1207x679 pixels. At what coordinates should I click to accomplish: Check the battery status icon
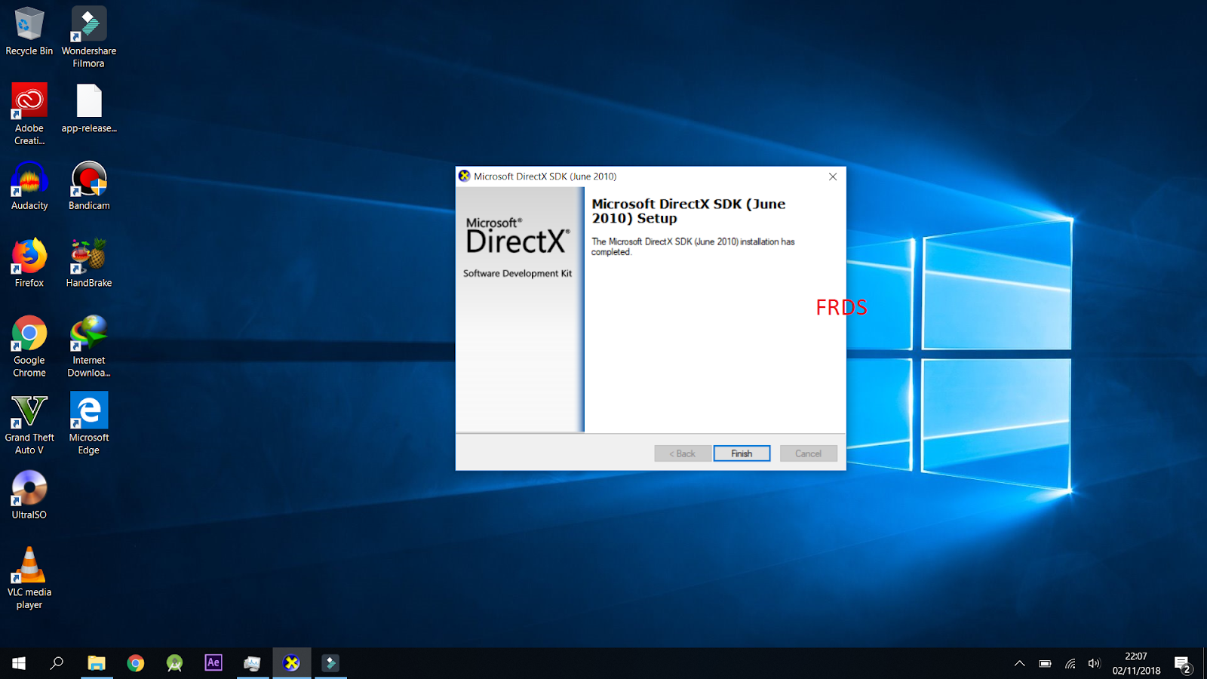point(1045,664)
